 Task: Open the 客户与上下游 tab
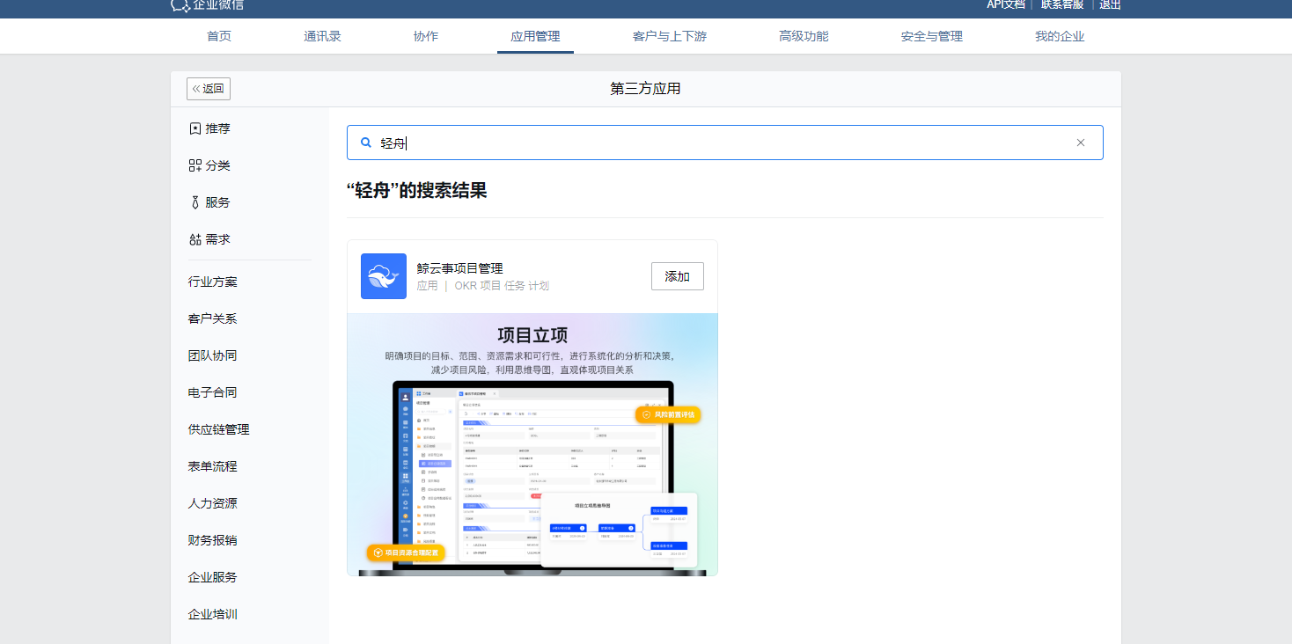[x=670, y=36]
